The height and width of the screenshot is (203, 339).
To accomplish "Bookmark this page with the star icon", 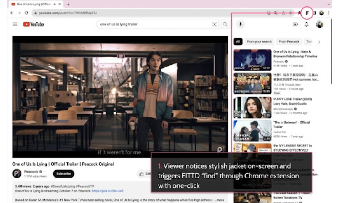I will pos(291,13).
